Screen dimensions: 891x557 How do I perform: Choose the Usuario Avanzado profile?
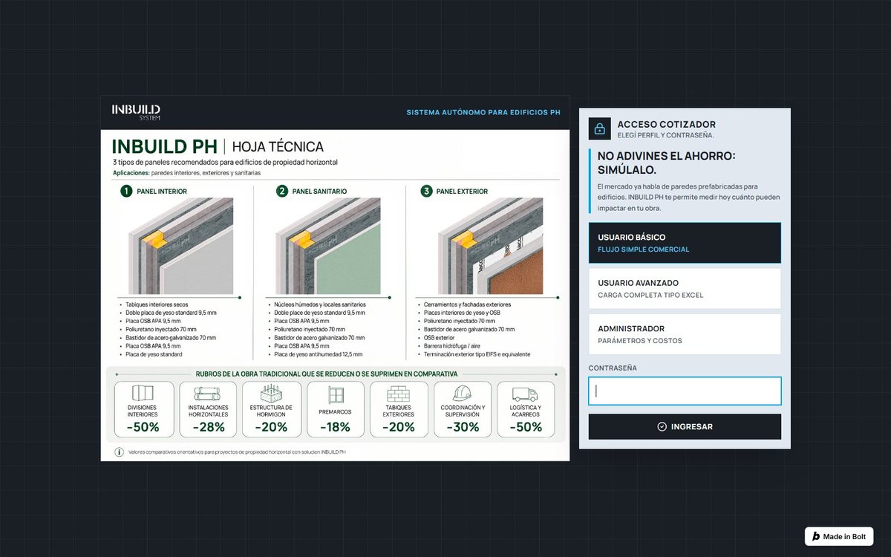click(685, 288)
